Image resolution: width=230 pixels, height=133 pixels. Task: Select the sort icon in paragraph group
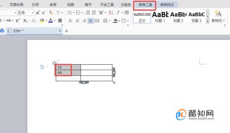111,13
